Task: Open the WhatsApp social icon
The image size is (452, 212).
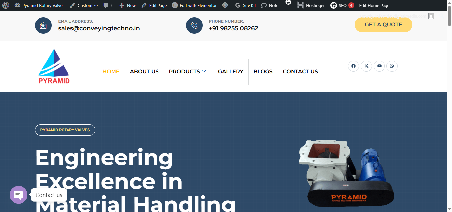Action: (392, 66)
